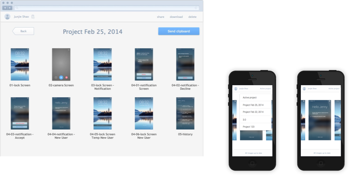Click the device icon beside Junjie Shao
Image resolution: width=349 pixels, height=175 pixels.
[33, 17]
